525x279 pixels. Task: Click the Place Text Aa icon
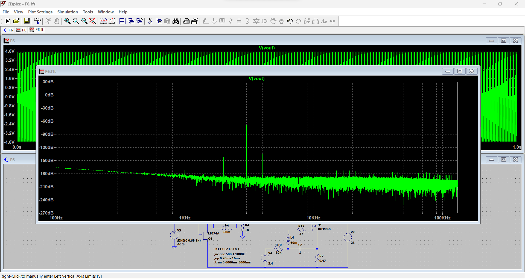pyautogui.click(x=324, y=21)
